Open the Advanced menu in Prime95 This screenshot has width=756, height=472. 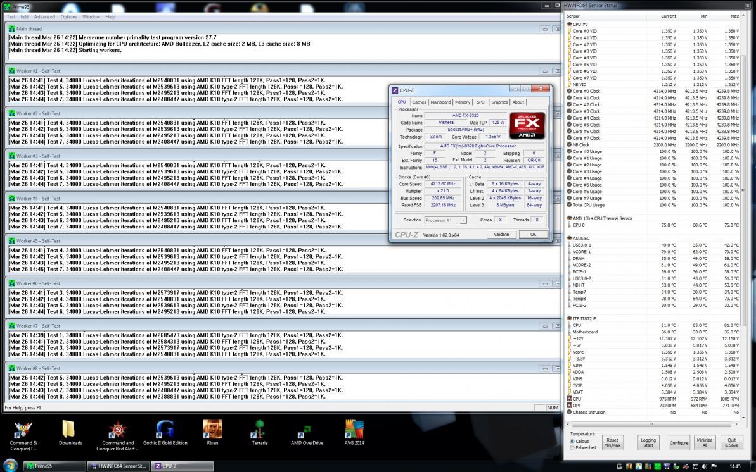44,17
